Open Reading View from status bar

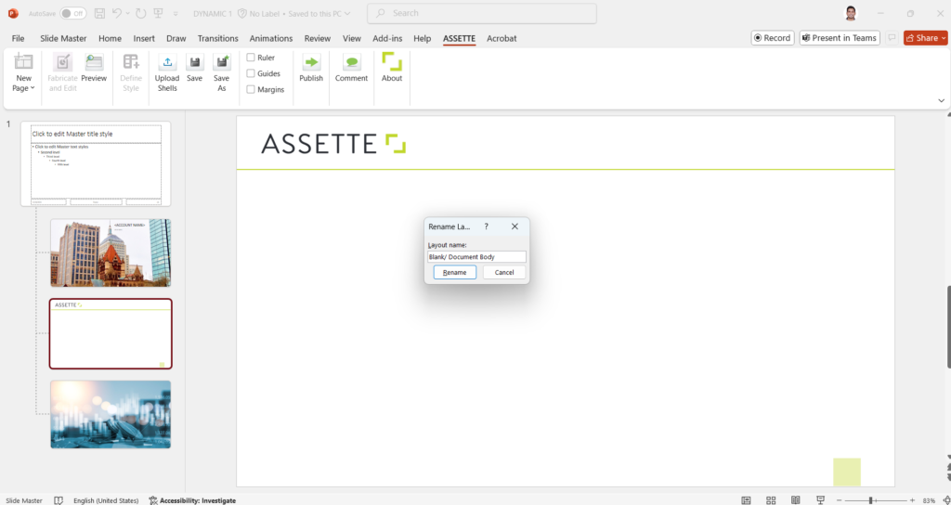(796, 500)
